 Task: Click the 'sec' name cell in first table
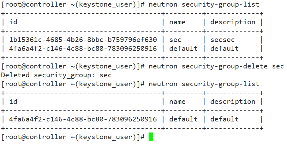[176, 40]
